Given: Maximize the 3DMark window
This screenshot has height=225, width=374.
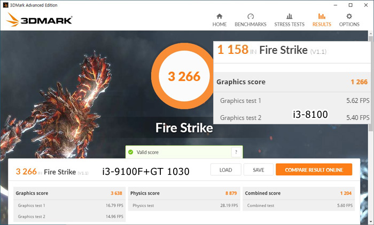Looking at the screenshot, I should pos(350,5).
